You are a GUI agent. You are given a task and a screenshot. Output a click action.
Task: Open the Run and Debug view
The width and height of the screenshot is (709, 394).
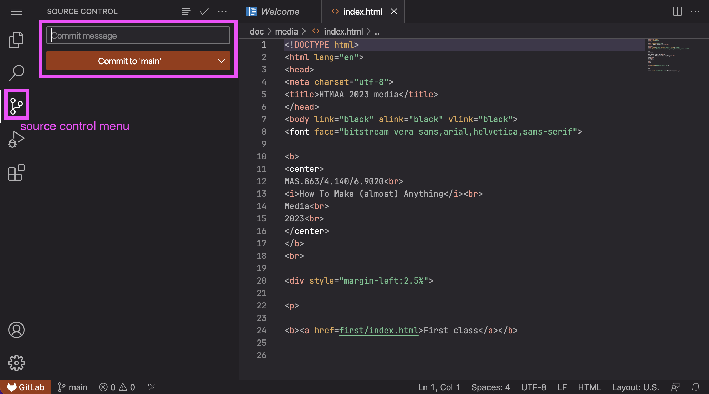16,139
